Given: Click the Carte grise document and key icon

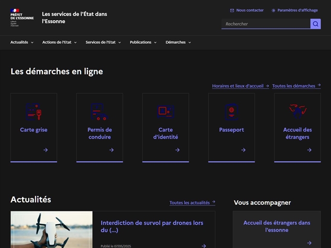Looking at the screenshot, I should [x=34, y=112].
